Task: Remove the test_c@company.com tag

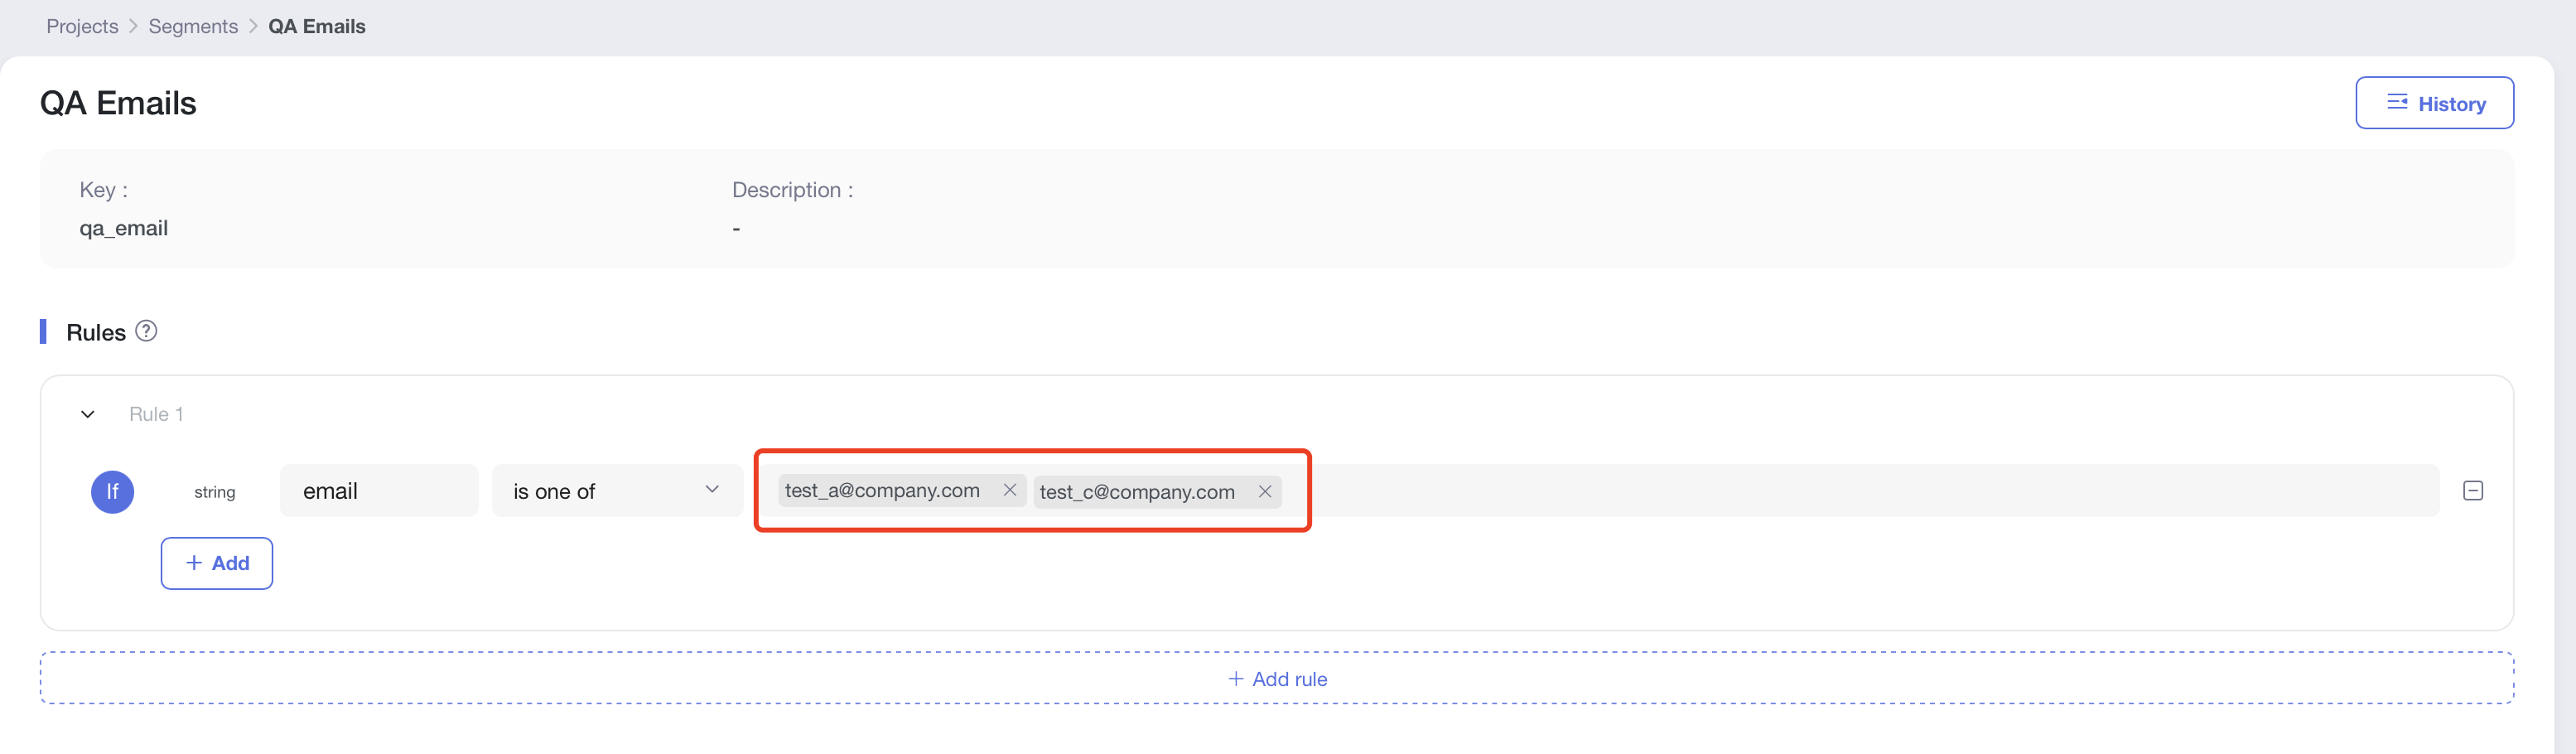Action: 1264,491
